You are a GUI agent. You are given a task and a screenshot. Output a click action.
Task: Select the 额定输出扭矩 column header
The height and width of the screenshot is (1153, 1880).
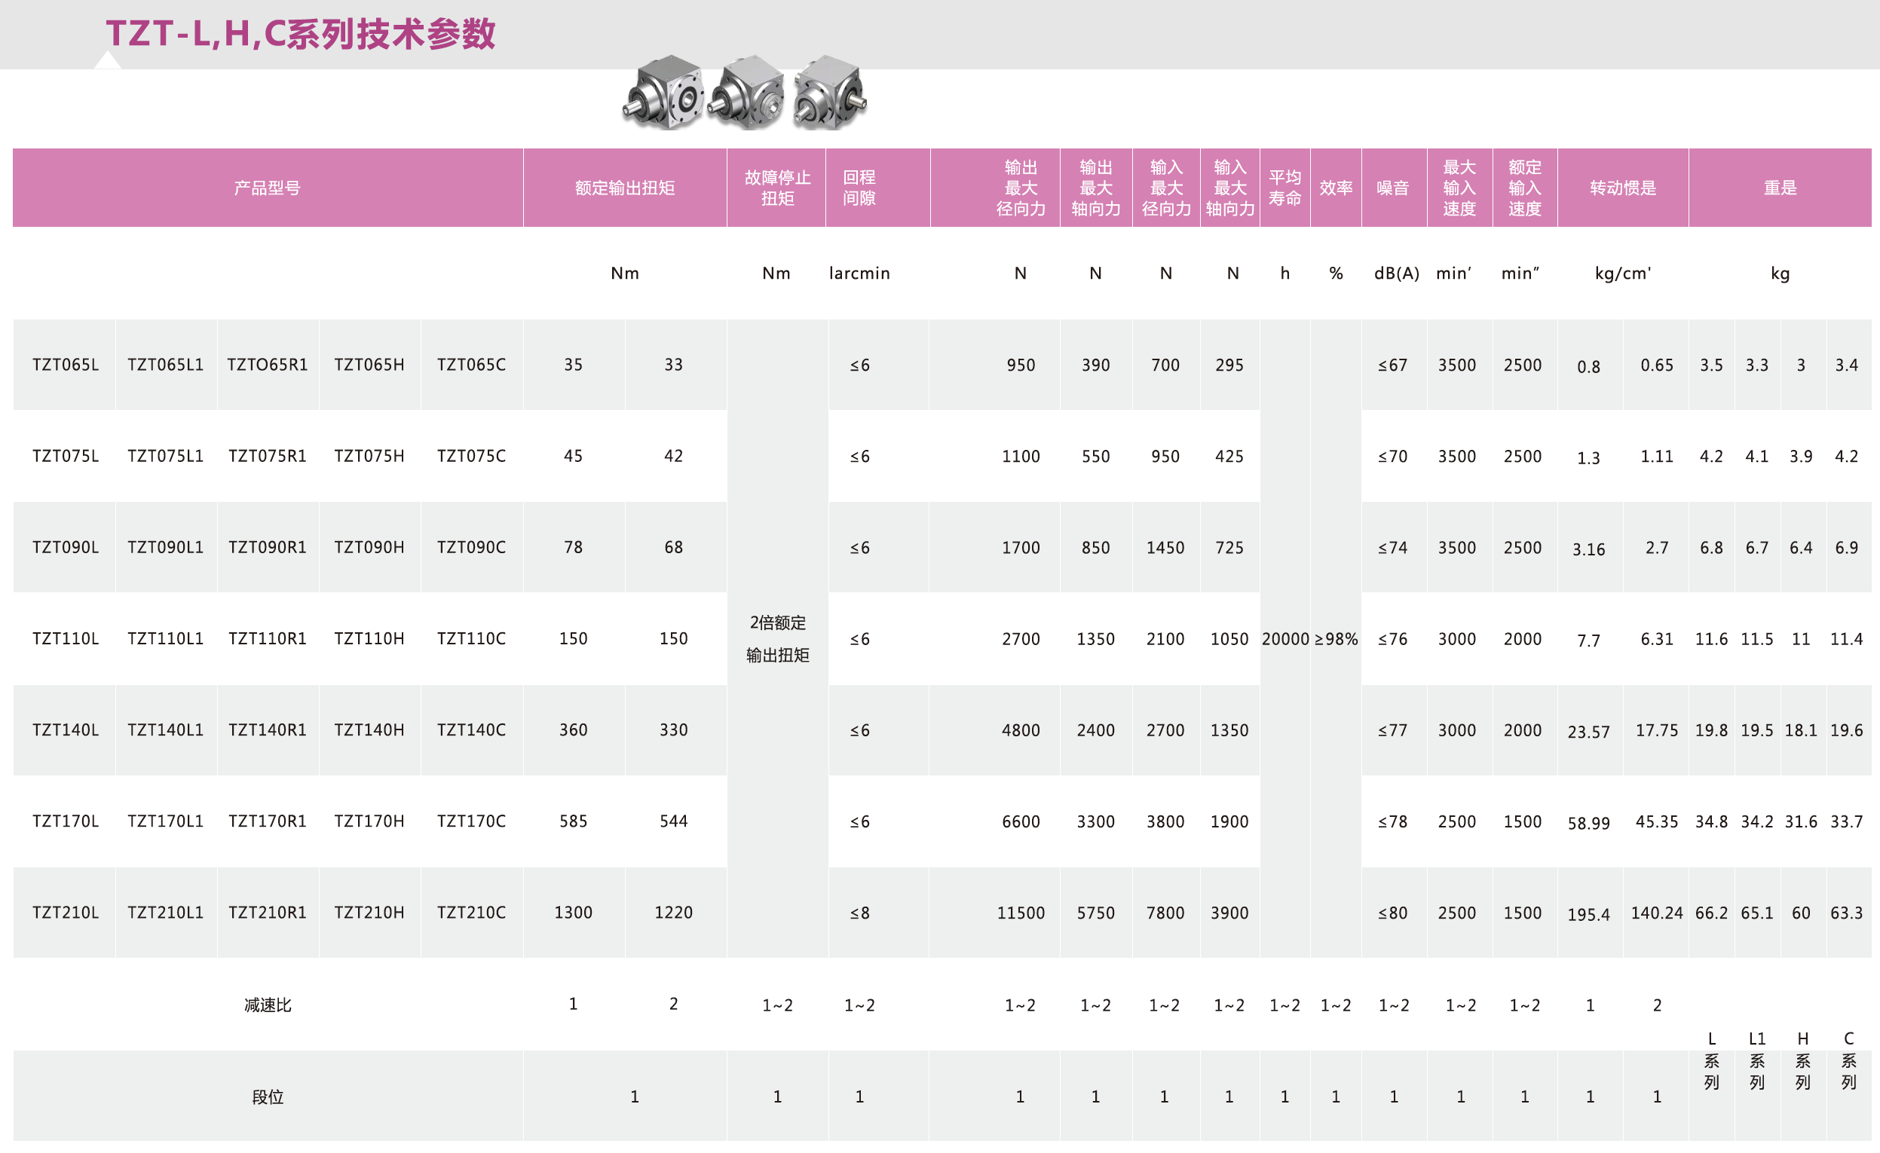(x=625, y=188)
